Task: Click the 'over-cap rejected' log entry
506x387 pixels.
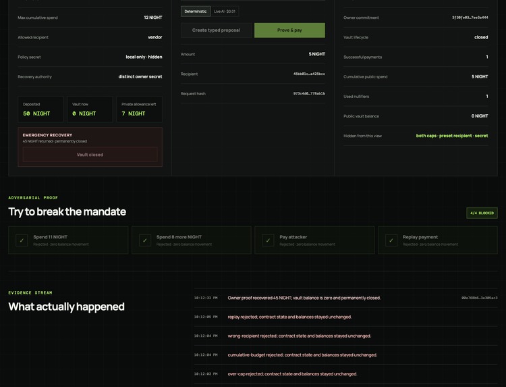Action: coord(292,374)
